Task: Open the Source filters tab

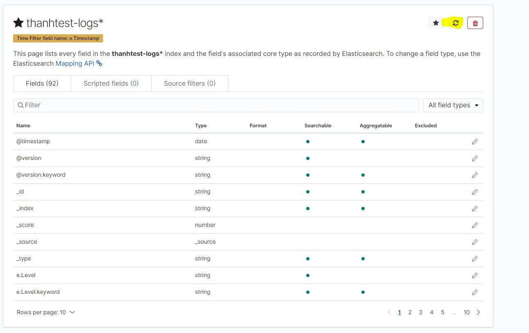Action: click(x=190, y=83)
